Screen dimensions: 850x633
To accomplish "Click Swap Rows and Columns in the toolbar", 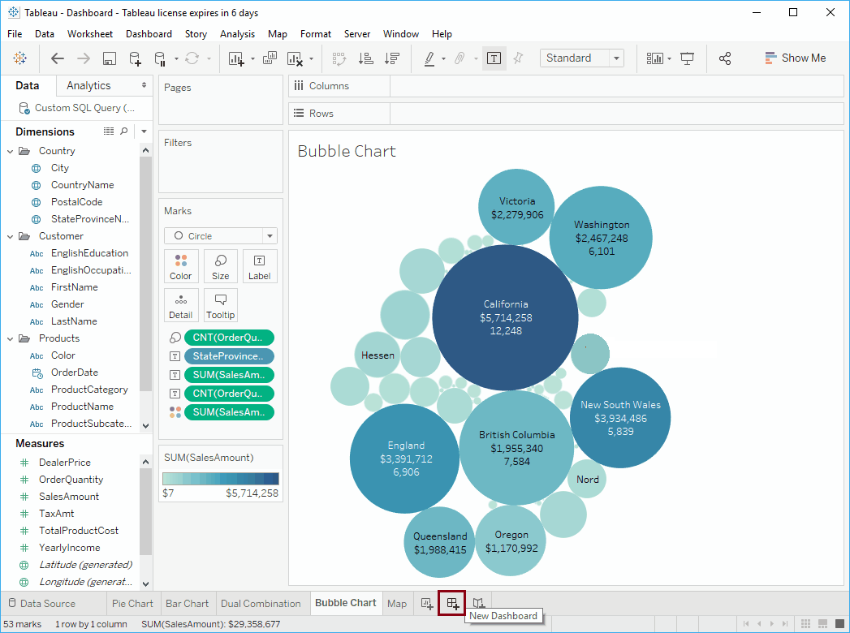I will click(x=339, y=58).
